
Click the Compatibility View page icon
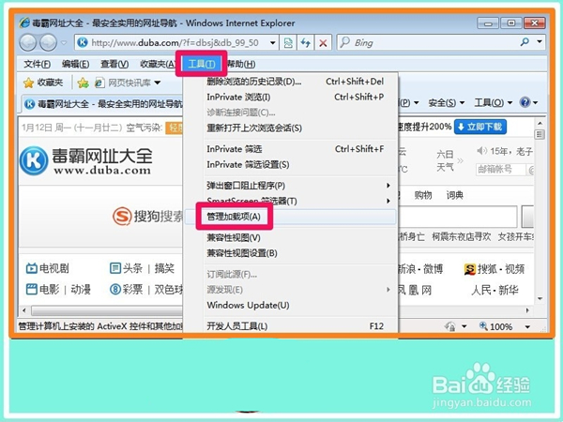pos(288,43)
